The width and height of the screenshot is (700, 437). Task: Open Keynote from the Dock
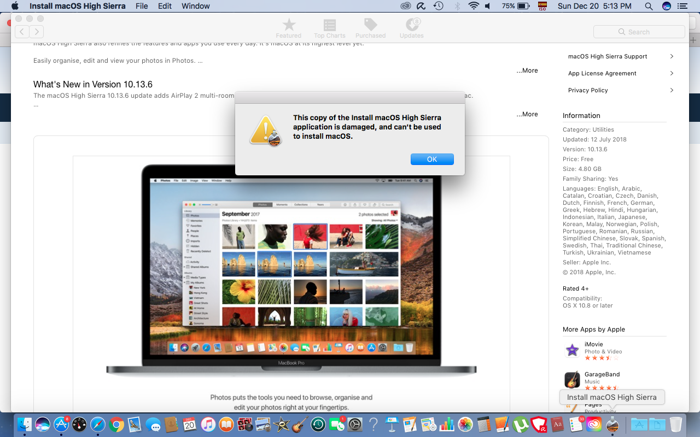[x=392, y=424]
